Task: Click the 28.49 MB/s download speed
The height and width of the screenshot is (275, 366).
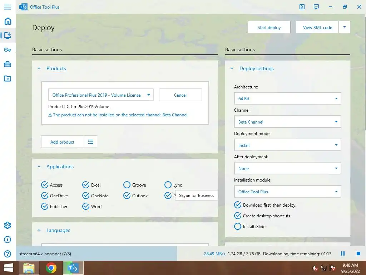Action: pos(214,254)
